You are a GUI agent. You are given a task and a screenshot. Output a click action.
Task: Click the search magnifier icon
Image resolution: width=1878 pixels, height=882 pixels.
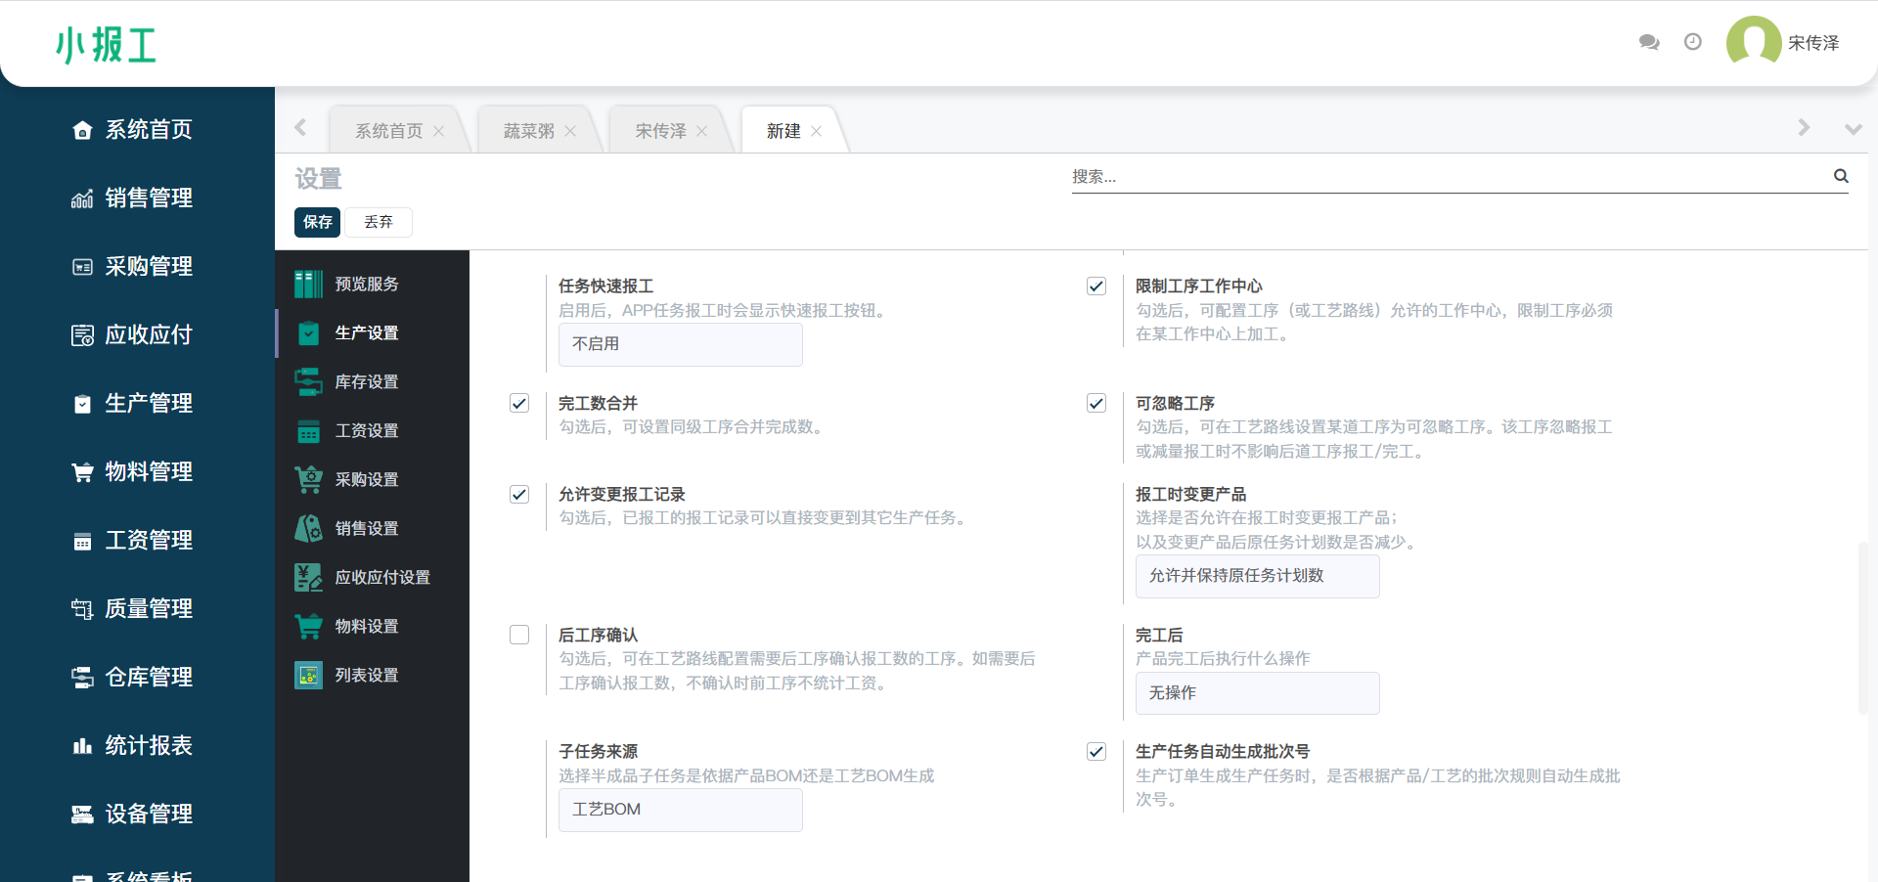click(1841, 176)
